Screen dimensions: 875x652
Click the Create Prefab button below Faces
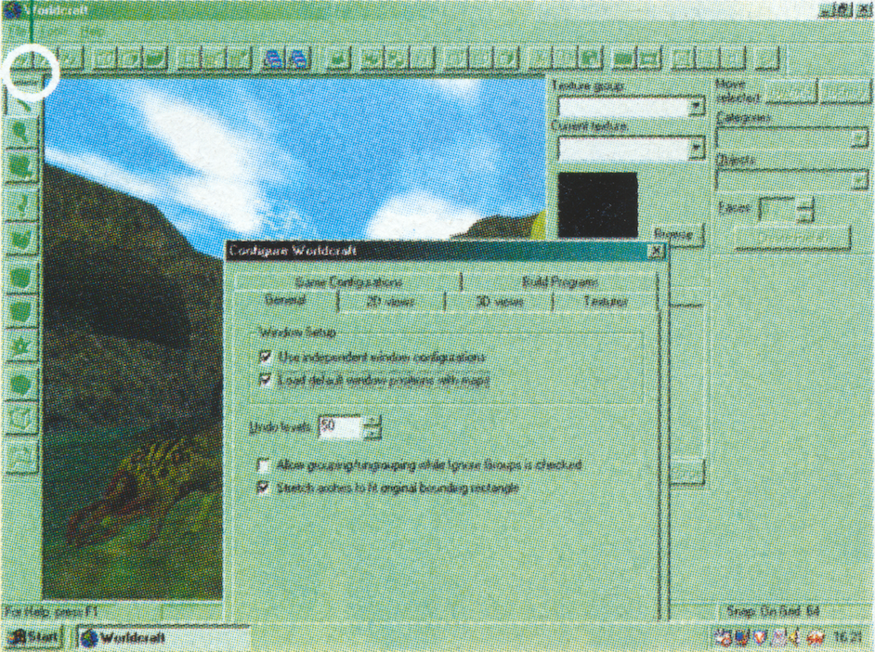[x=792, y=238]
